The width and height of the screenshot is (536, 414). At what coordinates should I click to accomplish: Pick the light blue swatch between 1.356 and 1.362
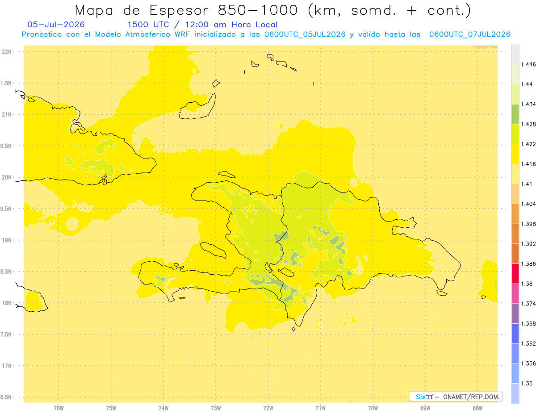point(515,353)
